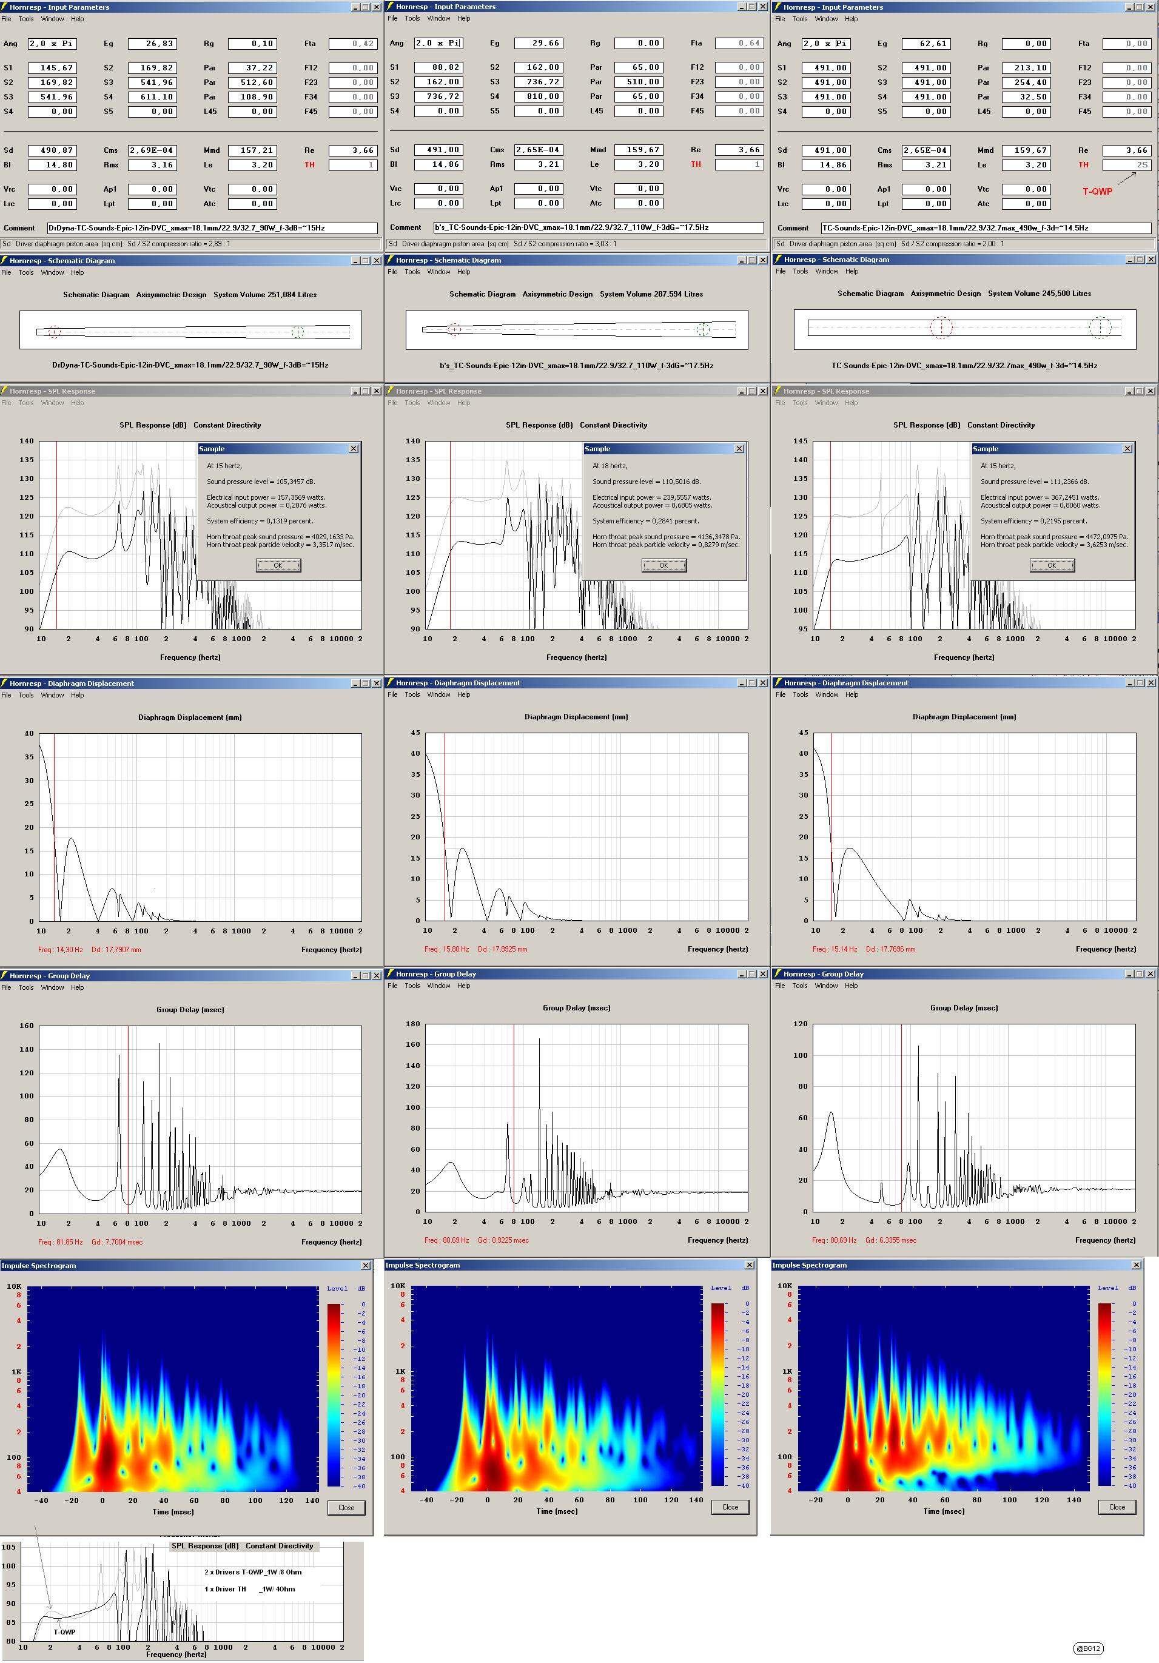Close Sample dialog showing 111,2366 dB via X
The width and height of the screenshot is (1159, 1663).
(1127, 449)
